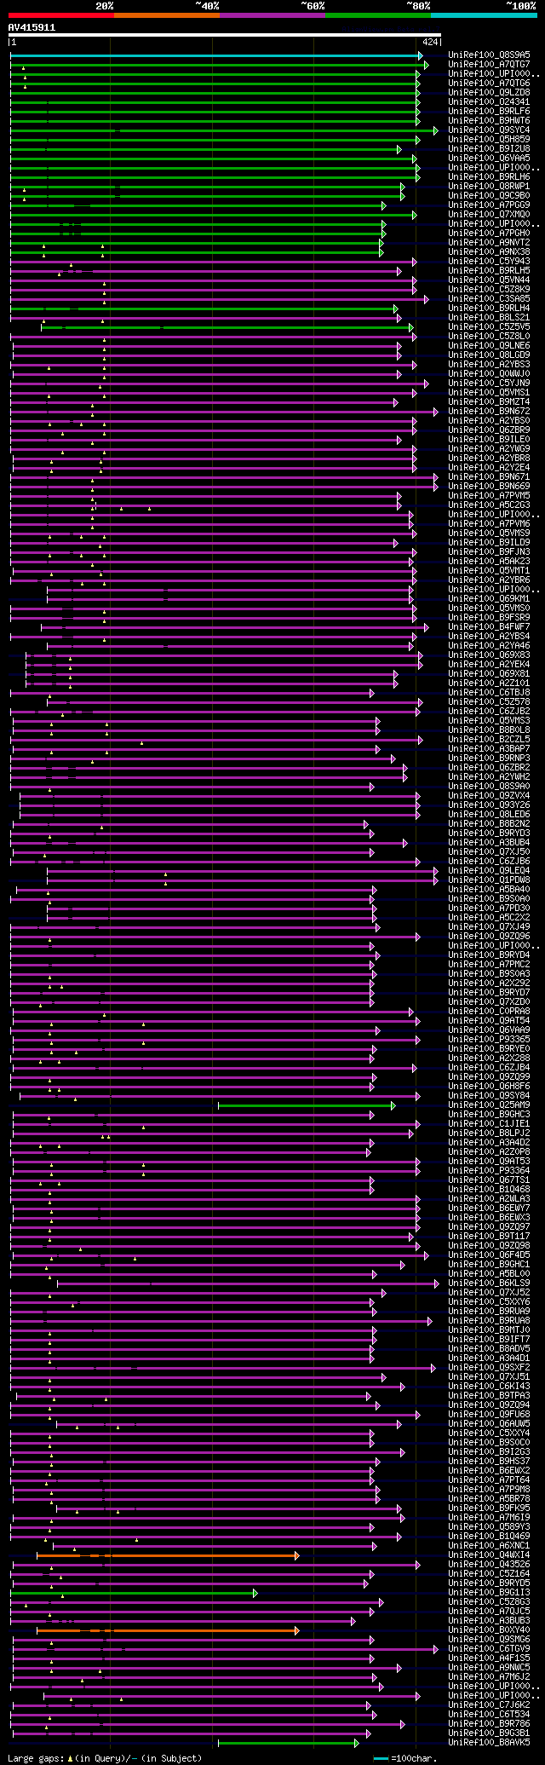Select label UniRef100_A9NVT2
This screenshot has width=545, height=1765.
click(489, 243)
